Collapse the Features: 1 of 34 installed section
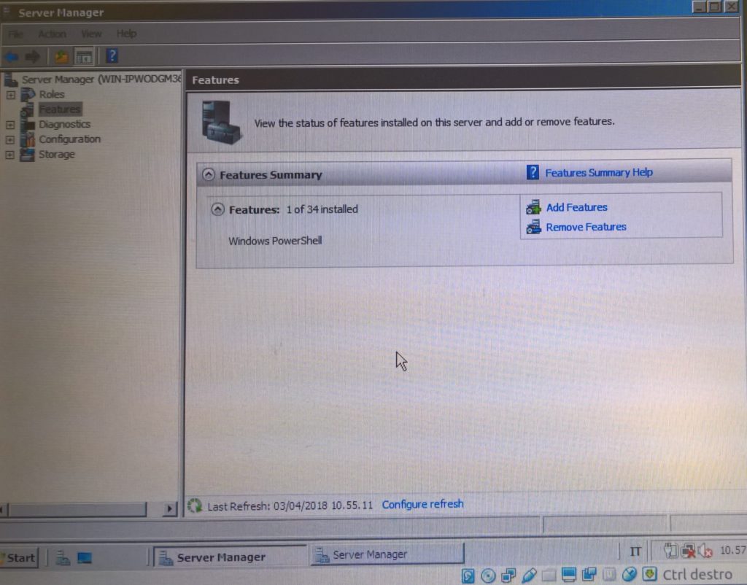The height and width of the screenshot is (585, 747). pyautogui.click(x=217, y=209)
